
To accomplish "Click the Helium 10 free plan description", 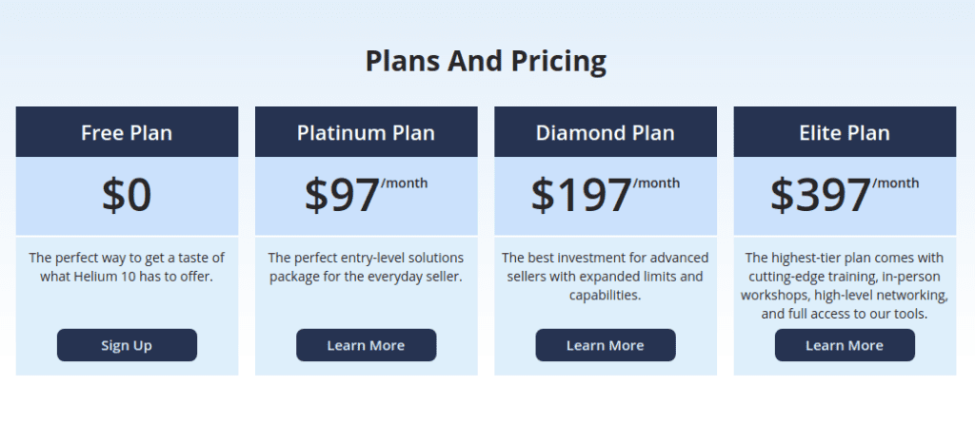I will (127, 267).
